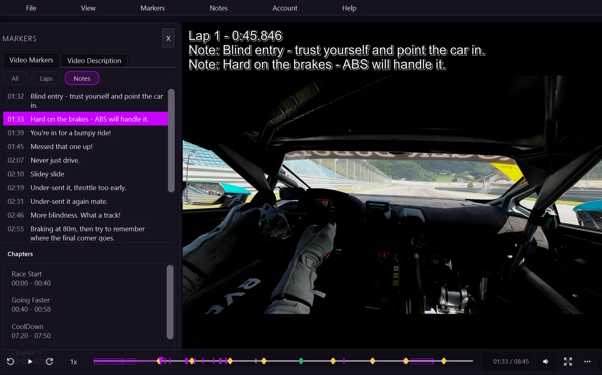Image resolution: width=602 pixels, height=375 pixels.
Task: Select note 'Hard on the brakes' at 01:33
Action: 85,119
